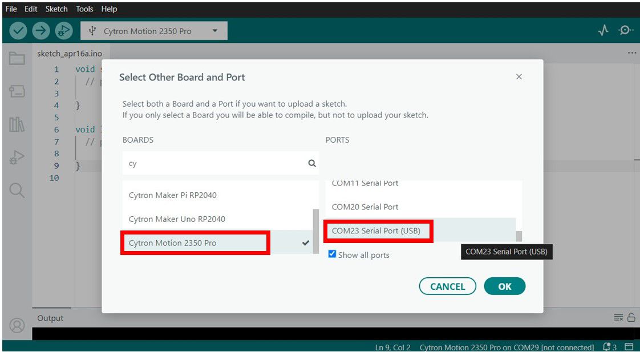Start debugging with the Debug icon
This screenshot has width=640, height=352.
63,31
